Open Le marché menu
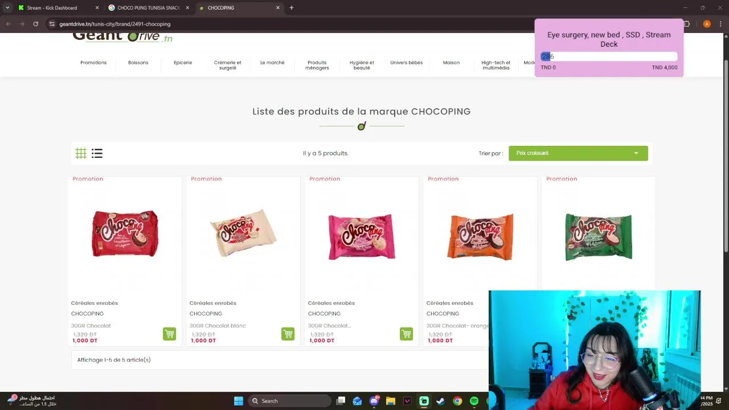729x410 pixels. point(272,63)
